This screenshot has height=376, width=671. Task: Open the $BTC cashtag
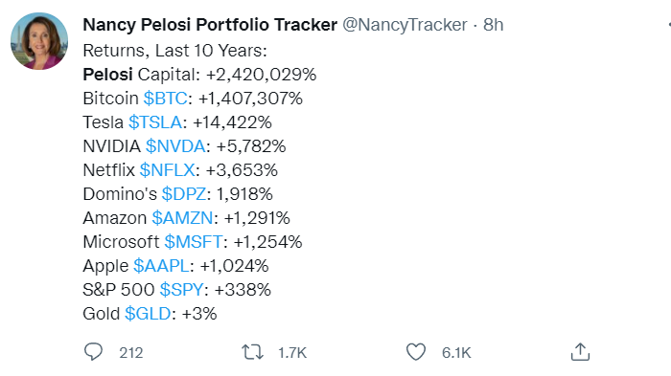[165, 99]
